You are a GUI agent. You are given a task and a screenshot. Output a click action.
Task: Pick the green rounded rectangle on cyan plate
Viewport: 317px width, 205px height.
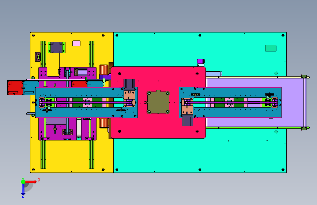pyautogui.click(x=271, y=48)
